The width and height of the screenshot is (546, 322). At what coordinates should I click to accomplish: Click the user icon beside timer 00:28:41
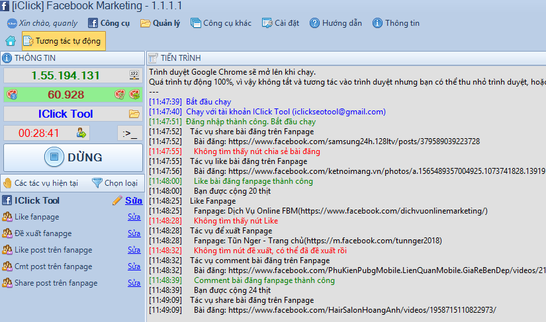click(81, 133)
